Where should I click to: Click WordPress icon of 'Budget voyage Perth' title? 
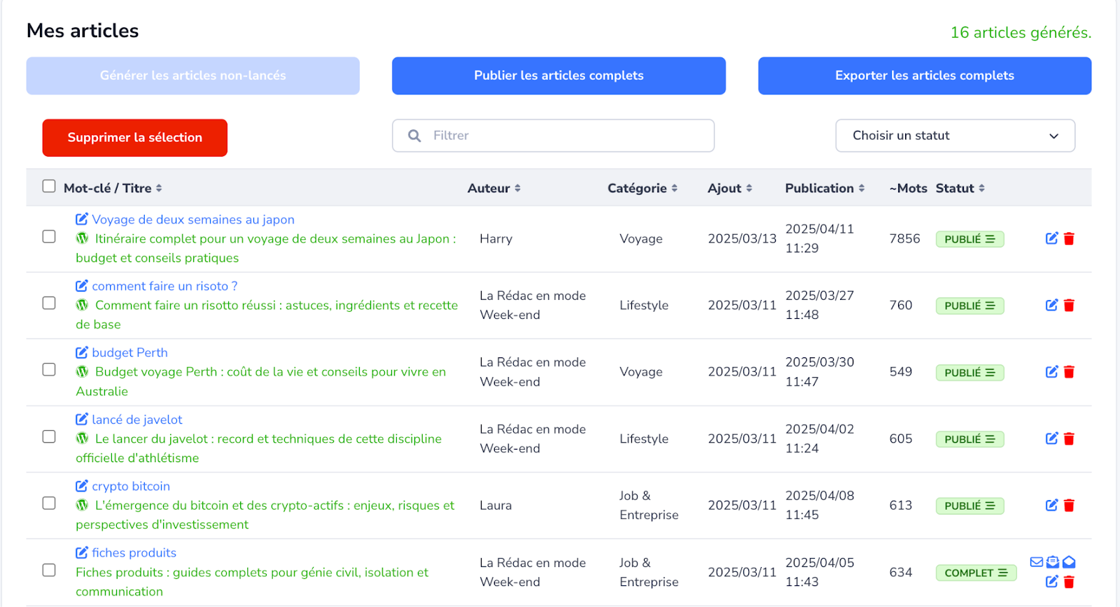[82, 371]
